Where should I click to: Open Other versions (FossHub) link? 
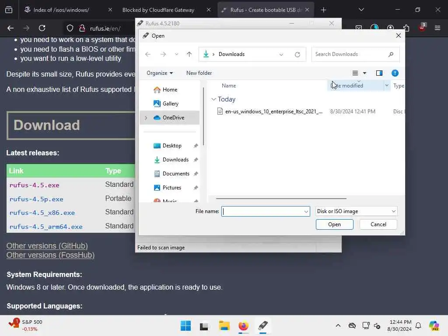[50, 255]
